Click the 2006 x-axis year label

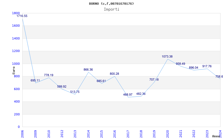coord(22,134)
